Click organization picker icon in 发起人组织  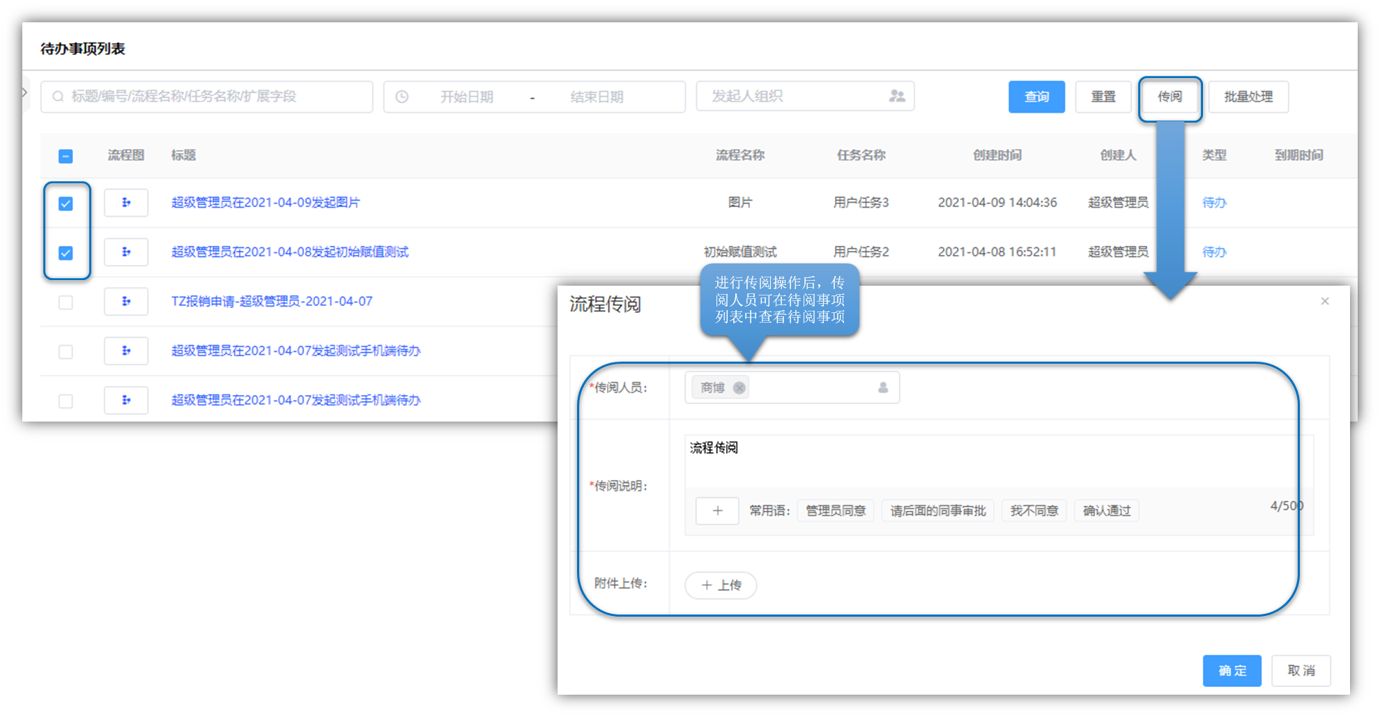[897, 96]
